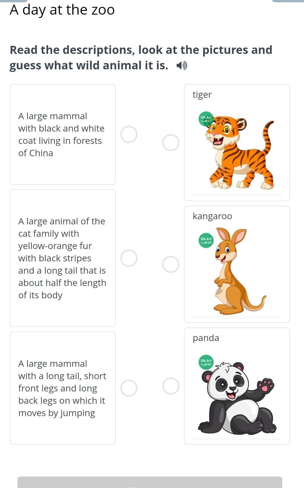Click the 'kangaroo' label text
This screenshot has height=488, width=304.
pos(212,216)
